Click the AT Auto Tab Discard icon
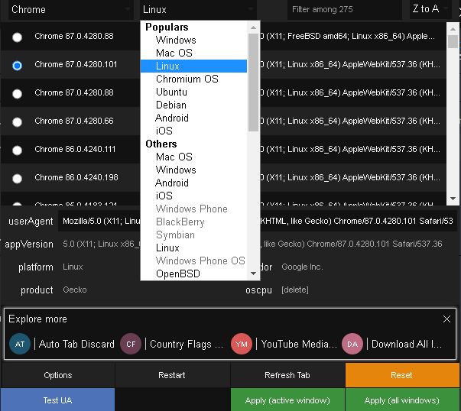Image resolution: width=461 pixels, height=411 pixels. (x=20, y=344)
